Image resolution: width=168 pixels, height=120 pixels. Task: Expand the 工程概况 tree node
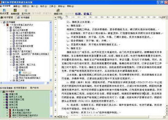(8, 28)
